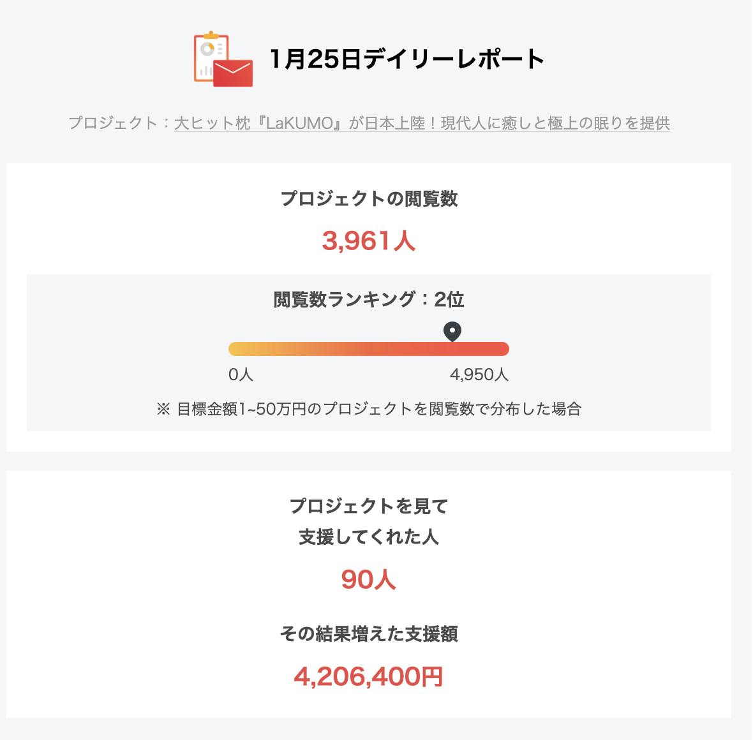Click the 閲覧数ランキング：2位 heading

369,299
